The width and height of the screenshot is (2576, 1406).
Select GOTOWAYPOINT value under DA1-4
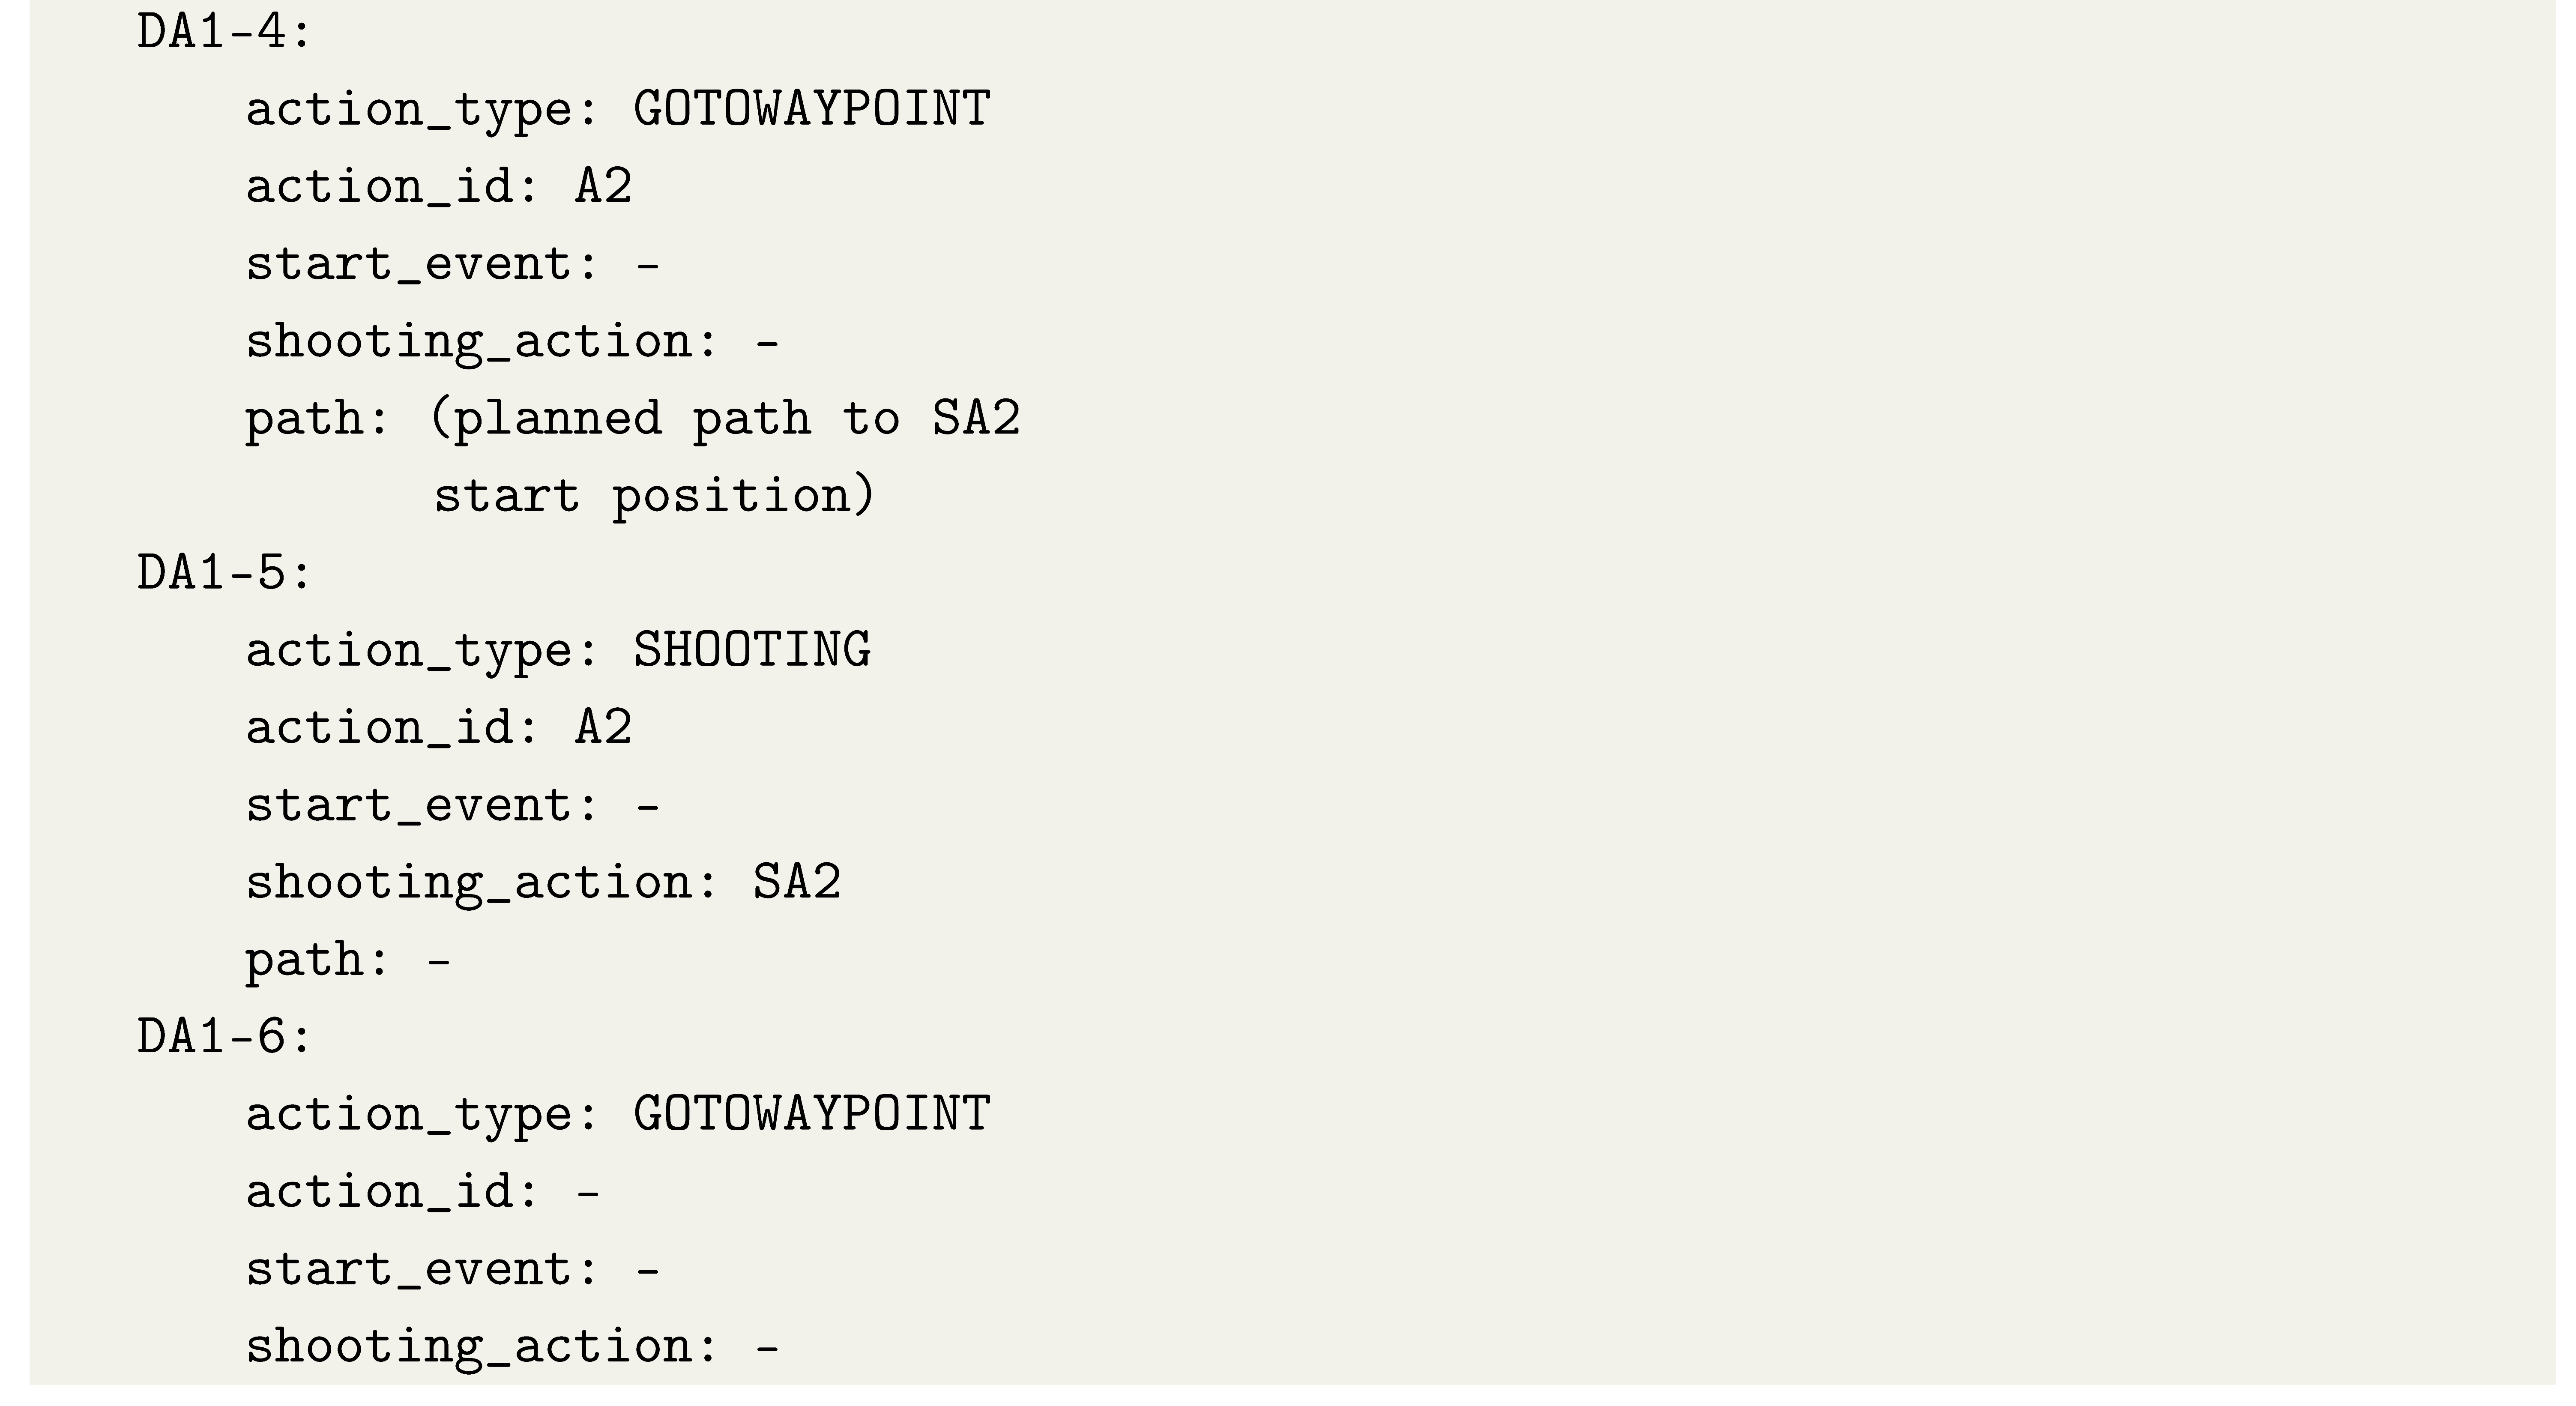[x=811, y=109]
